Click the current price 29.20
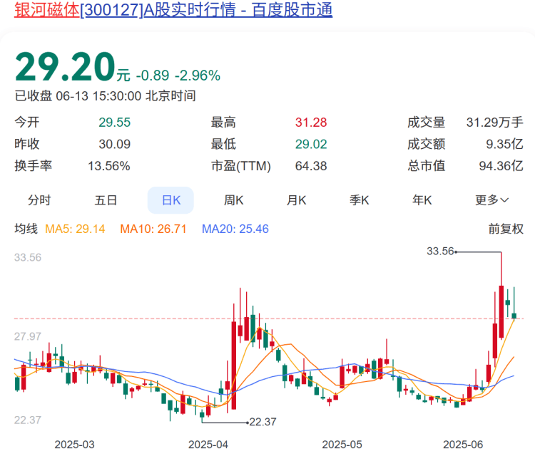The height and width of the screenshot is (451, 535). point(65,66)
